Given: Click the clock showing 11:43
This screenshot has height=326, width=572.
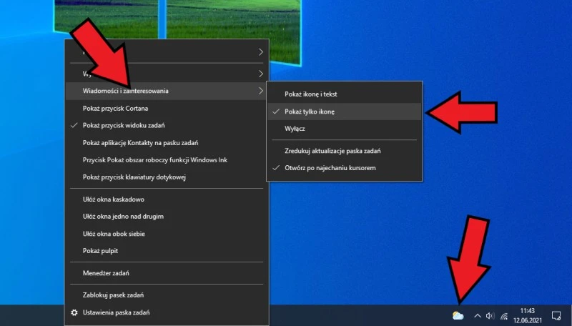Looking at the screenshot, I should (528, 315).
